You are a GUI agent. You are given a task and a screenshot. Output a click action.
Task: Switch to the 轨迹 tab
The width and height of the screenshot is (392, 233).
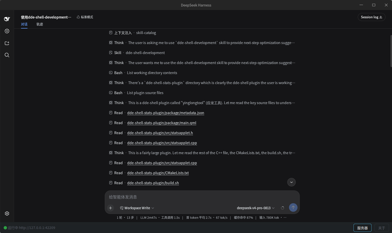point(40,24)
